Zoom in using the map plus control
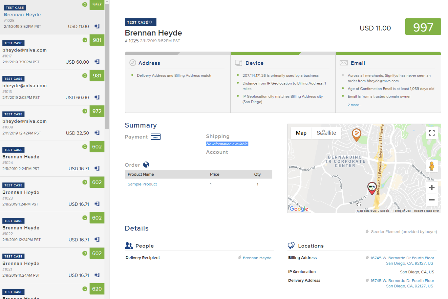 tap(432, 187)
